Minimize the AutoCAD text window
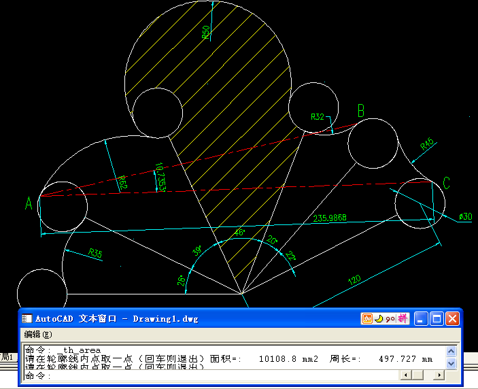This screenshot has width=478, height=389. click(421, 319)
